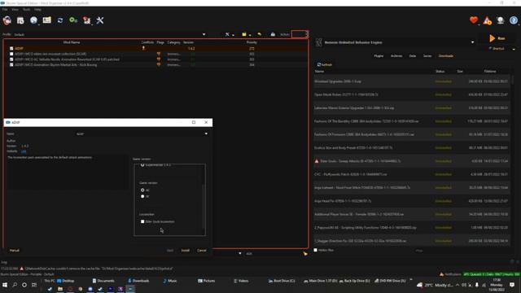This screenshot has width=521, height=293.
Task: Sort downloads by the Filetime column header
Action: coord(490,72)
